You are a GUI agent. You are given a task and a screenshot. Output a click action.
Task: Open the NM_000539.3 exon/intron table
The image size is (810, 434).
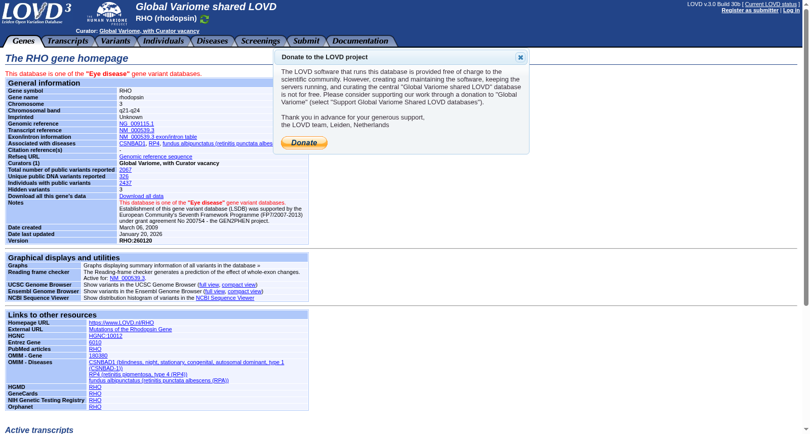coord(158,137)
